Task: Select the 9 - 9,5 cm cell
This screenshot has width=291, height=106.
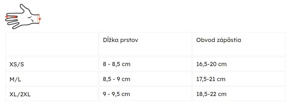Action: (x=145, y=94)
